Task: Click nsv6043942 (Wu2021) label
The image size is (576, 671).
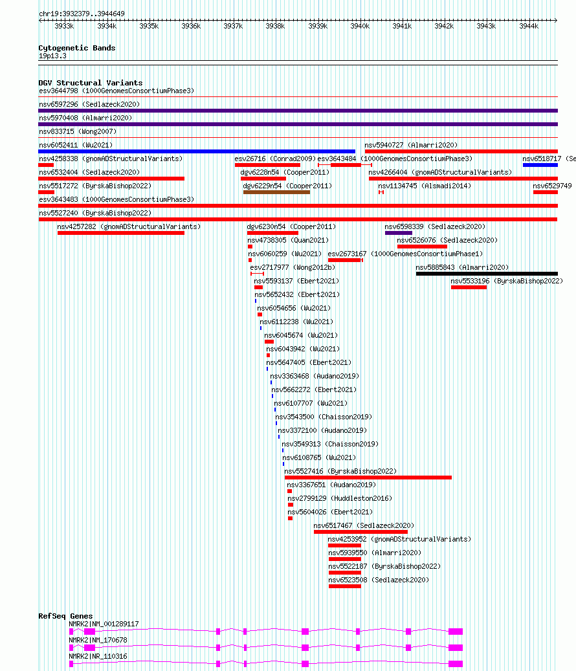Action: [303, 349]
